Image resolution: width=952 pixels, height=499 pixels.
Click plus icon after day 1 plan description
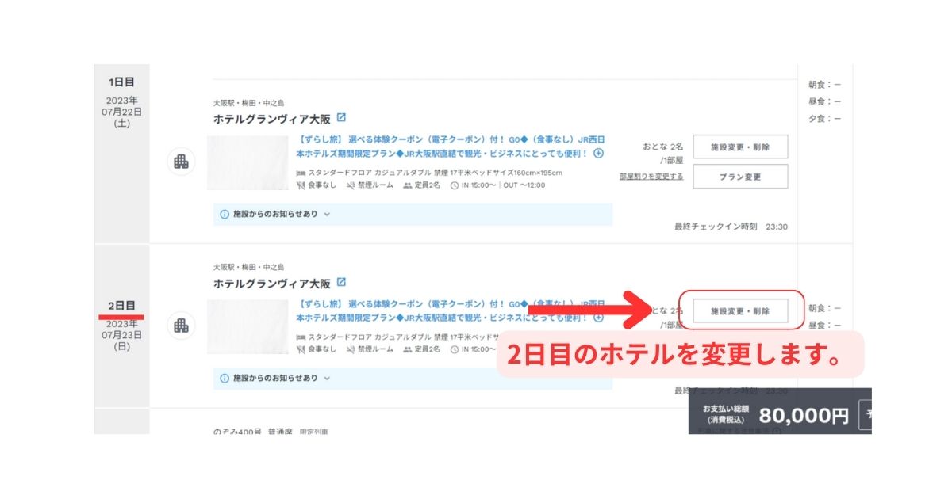598,154
